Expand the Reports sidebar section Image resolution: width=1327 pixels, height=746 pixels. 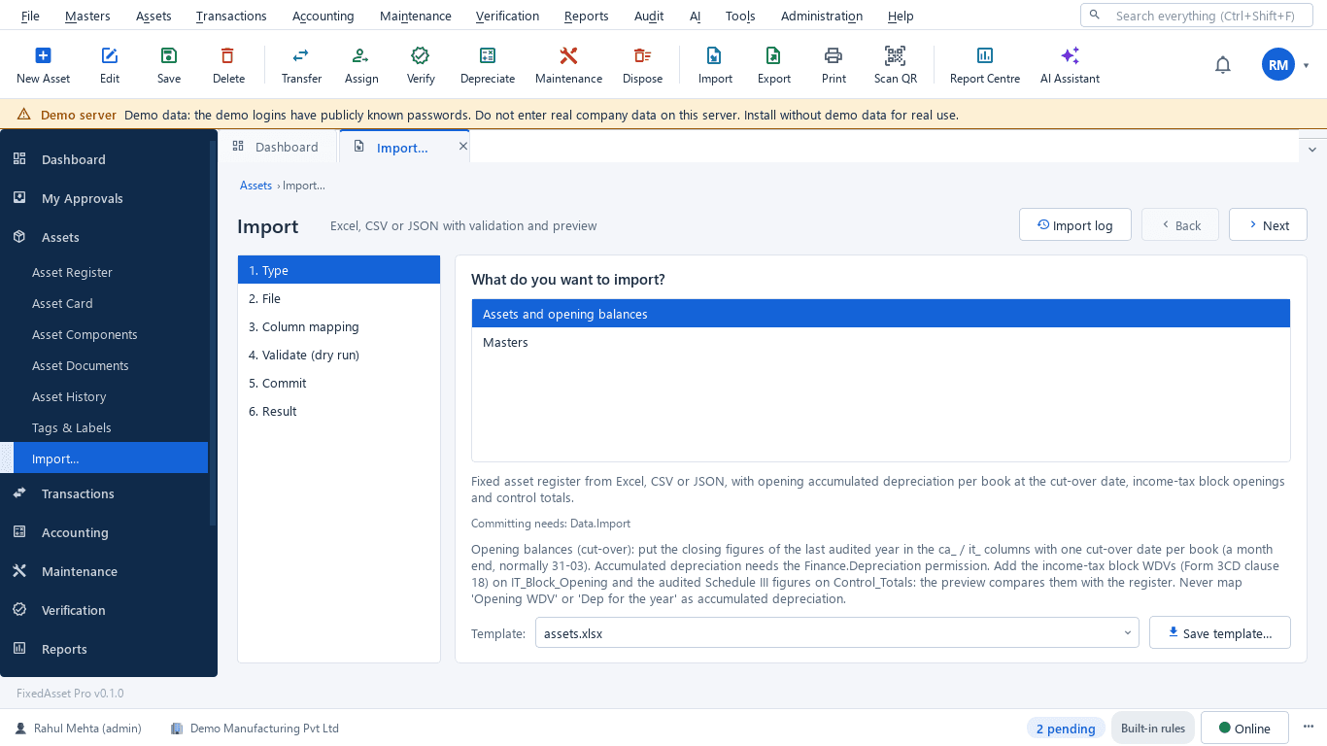(x=104, y=649)
